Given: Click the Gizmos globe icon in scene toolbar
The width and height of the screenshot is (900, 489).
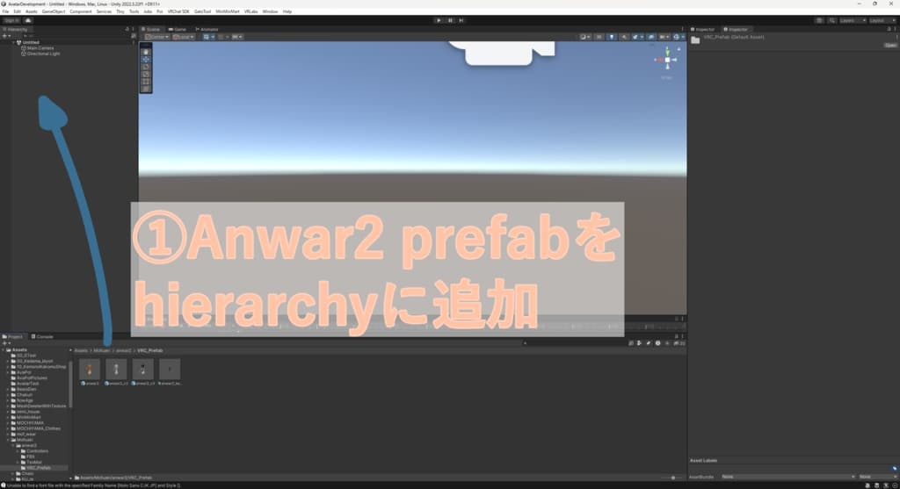Looking at the screenshot, I should [x=678, y=37].
